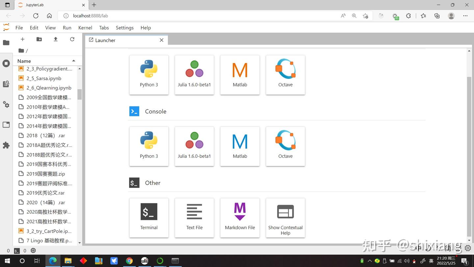Open the Extension Manager puzzle icon
The height and width of the screenshot is (267, 474).
point(6,145)
